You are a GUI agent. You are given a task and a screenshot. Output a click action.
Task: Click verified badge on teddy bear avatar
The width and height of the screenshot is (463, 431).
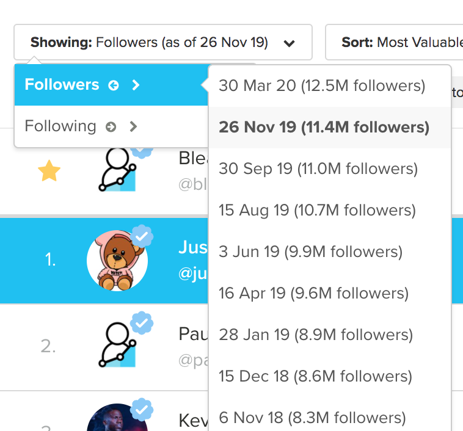[142, 236]
